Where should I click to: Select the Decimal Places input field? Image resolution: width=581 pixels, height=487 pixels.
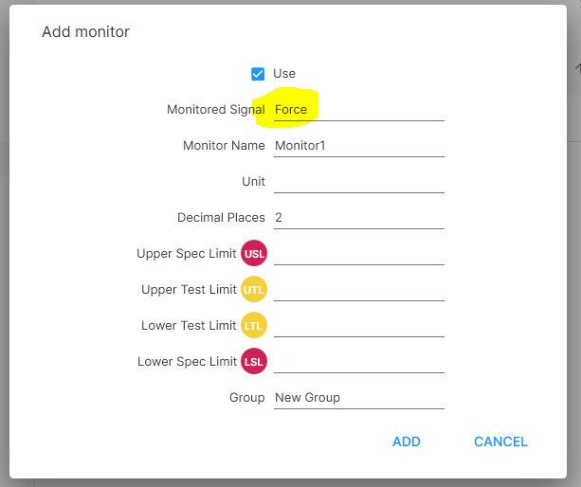(358, 218)
